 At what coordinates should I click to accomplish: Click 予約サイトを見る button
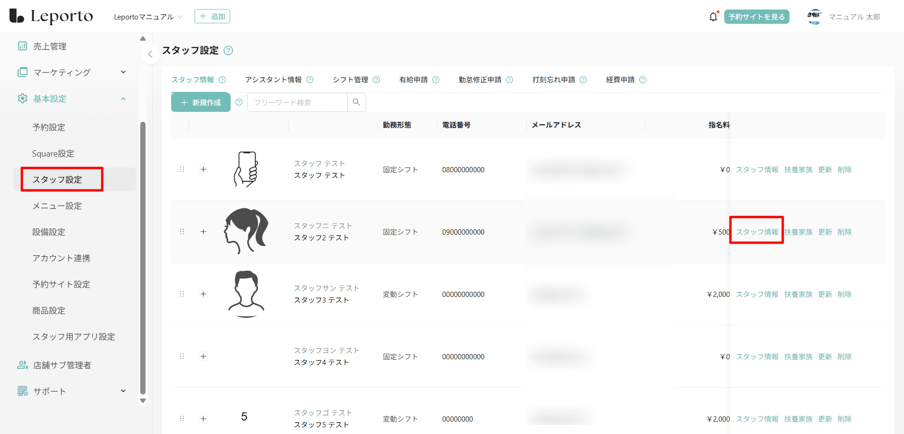(x=756, y=17)
